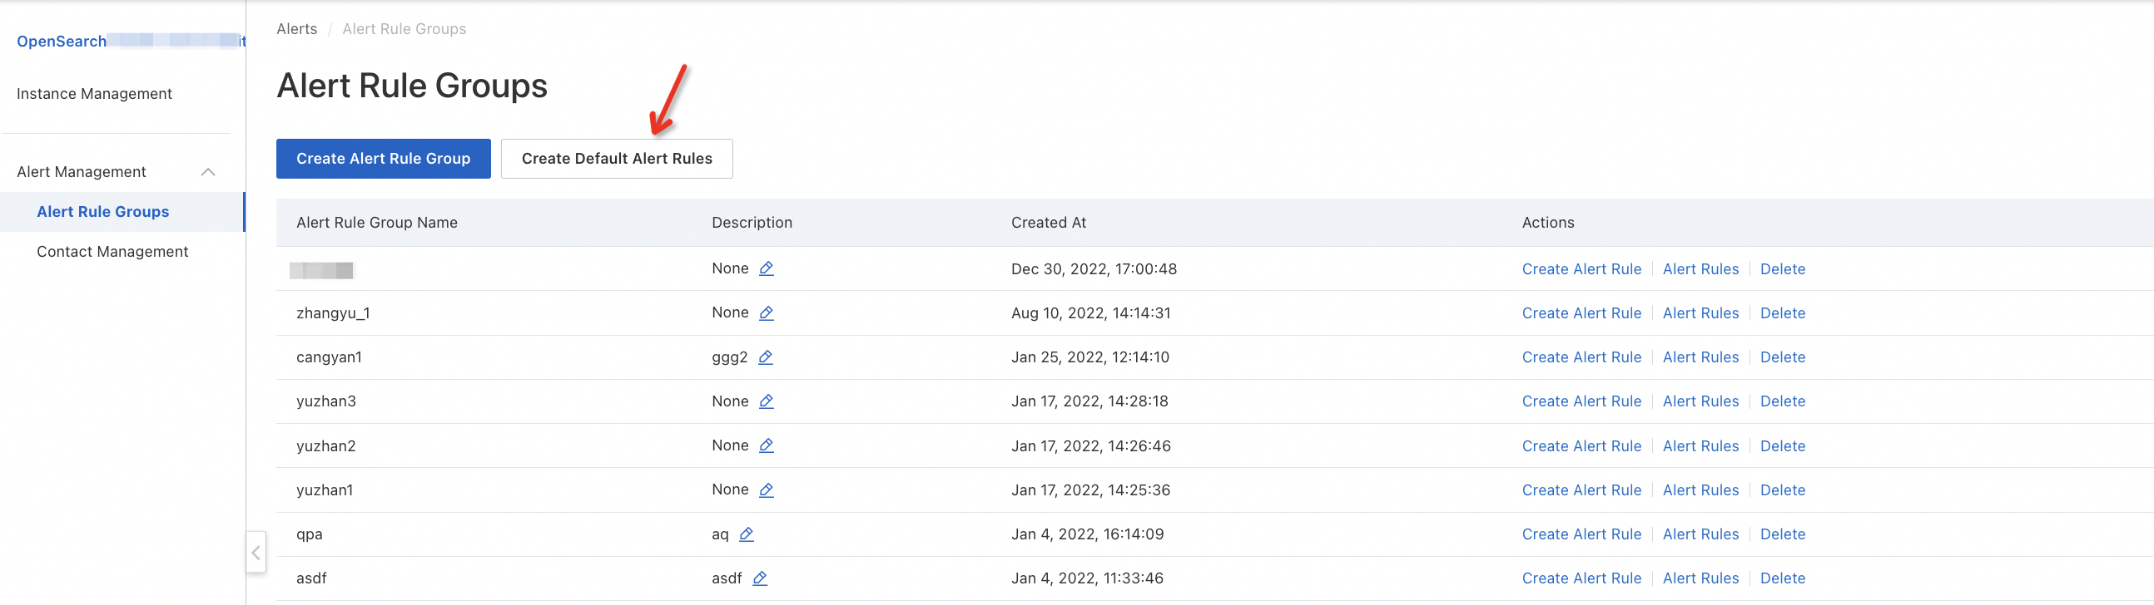Edit description of the Dec 30, 2022 group
The height and width of the screenshot is (605, 2154).
(x=766, y=268)
